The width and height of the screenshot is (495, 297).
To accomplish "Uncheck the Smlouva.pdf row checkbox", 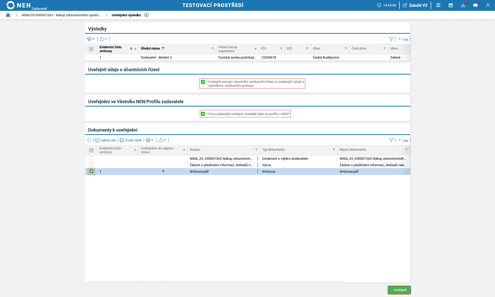I will pyautogui.click(x=92, y=171).
